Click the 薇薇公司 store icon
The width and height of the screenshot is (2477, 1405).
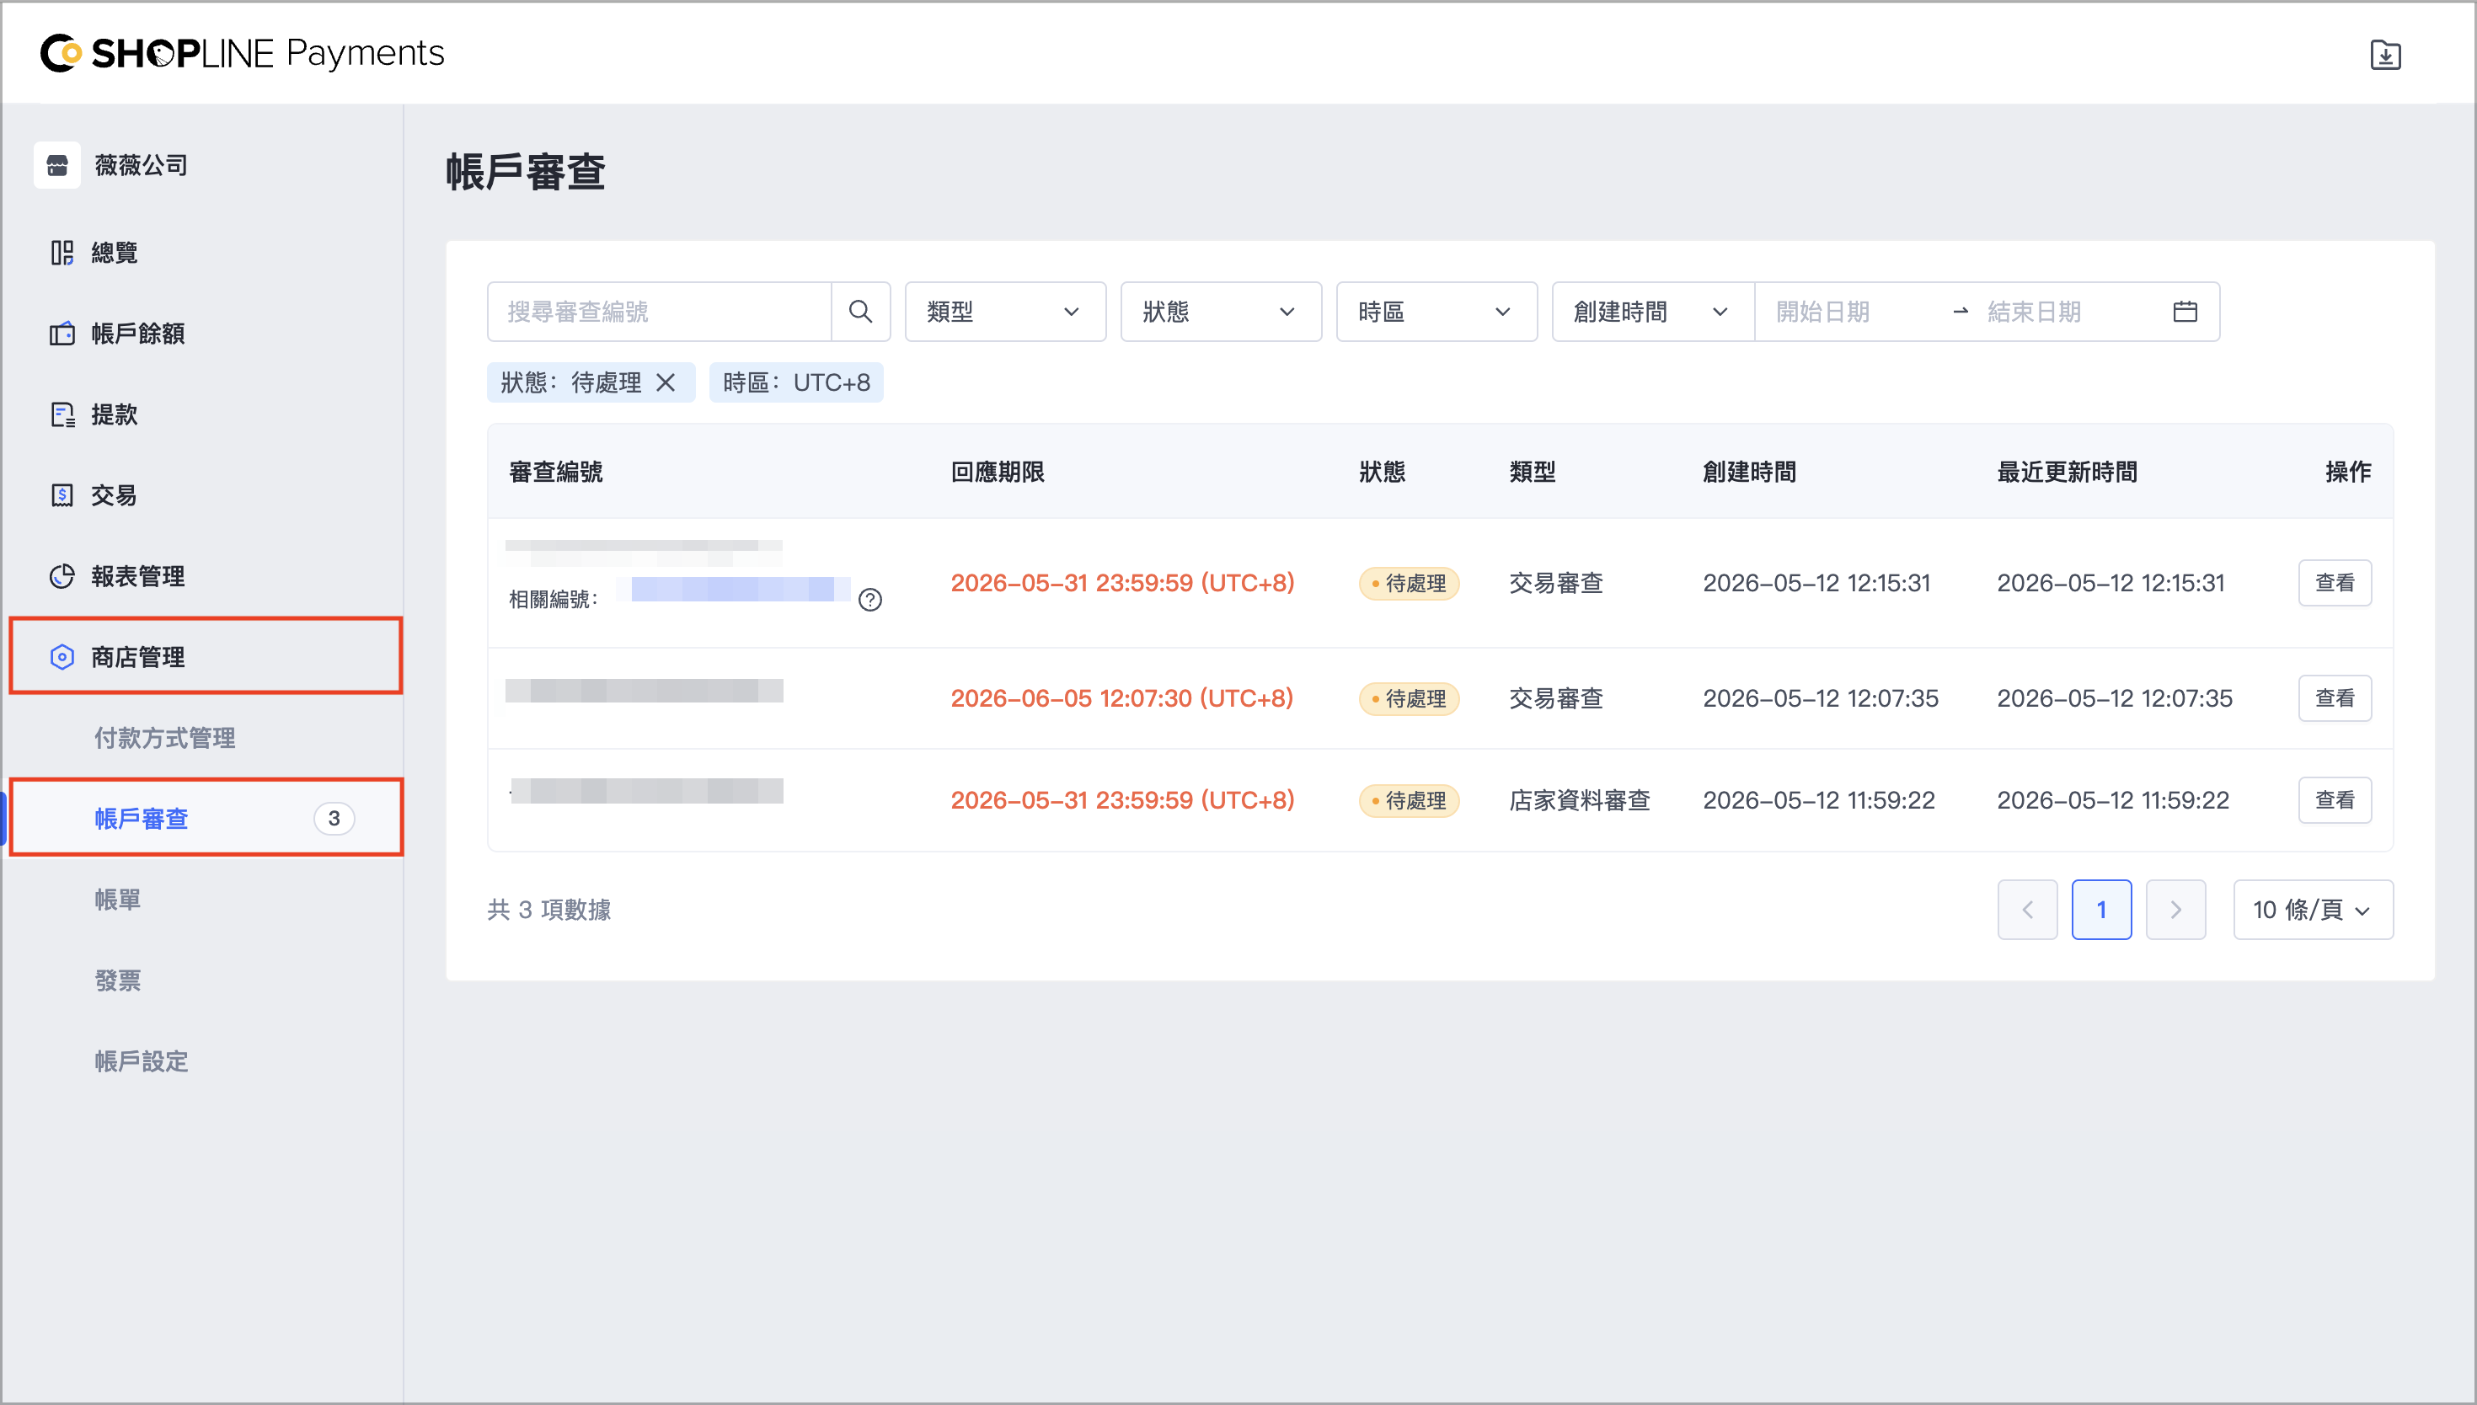[x=57, y=165]
